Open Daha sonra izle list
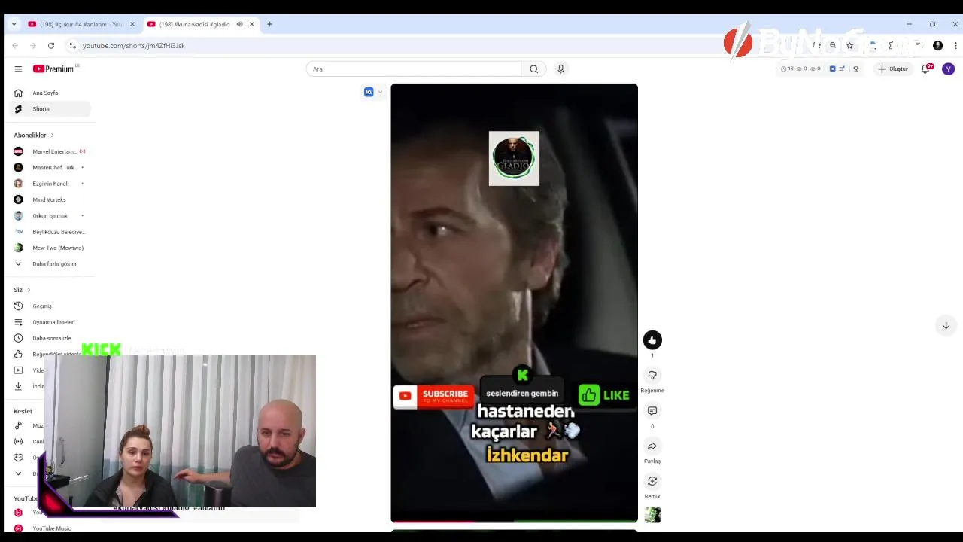This screenshot has width=963, height=542. point(50,338)
